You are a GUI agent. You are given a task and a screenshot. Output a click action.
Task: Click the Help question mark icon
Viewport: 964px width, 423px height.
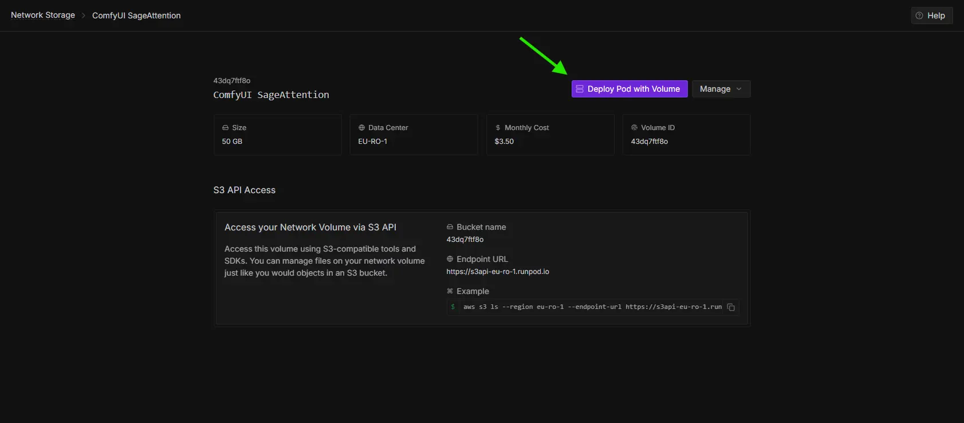tap(919, 15)
